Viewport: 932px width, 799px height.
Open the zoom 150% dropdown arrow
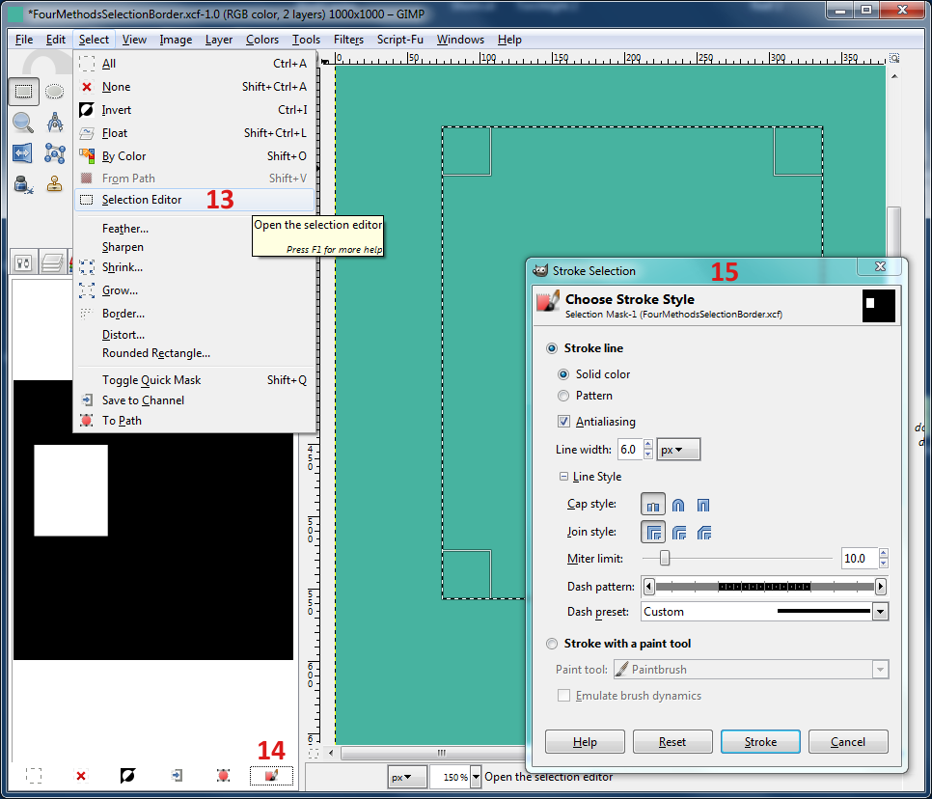[476, 777]
